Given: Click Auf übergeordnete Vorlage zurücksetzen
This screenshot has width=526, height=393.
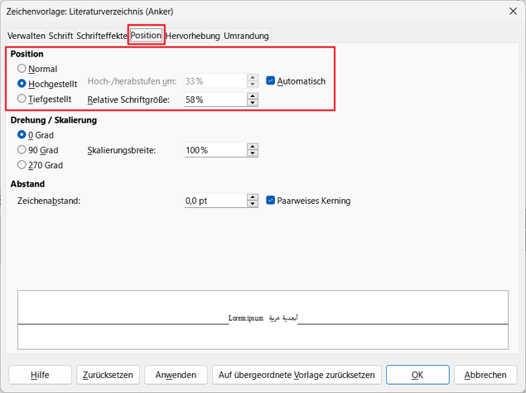Looking at the screenshot, I should (x=298, y=375).
